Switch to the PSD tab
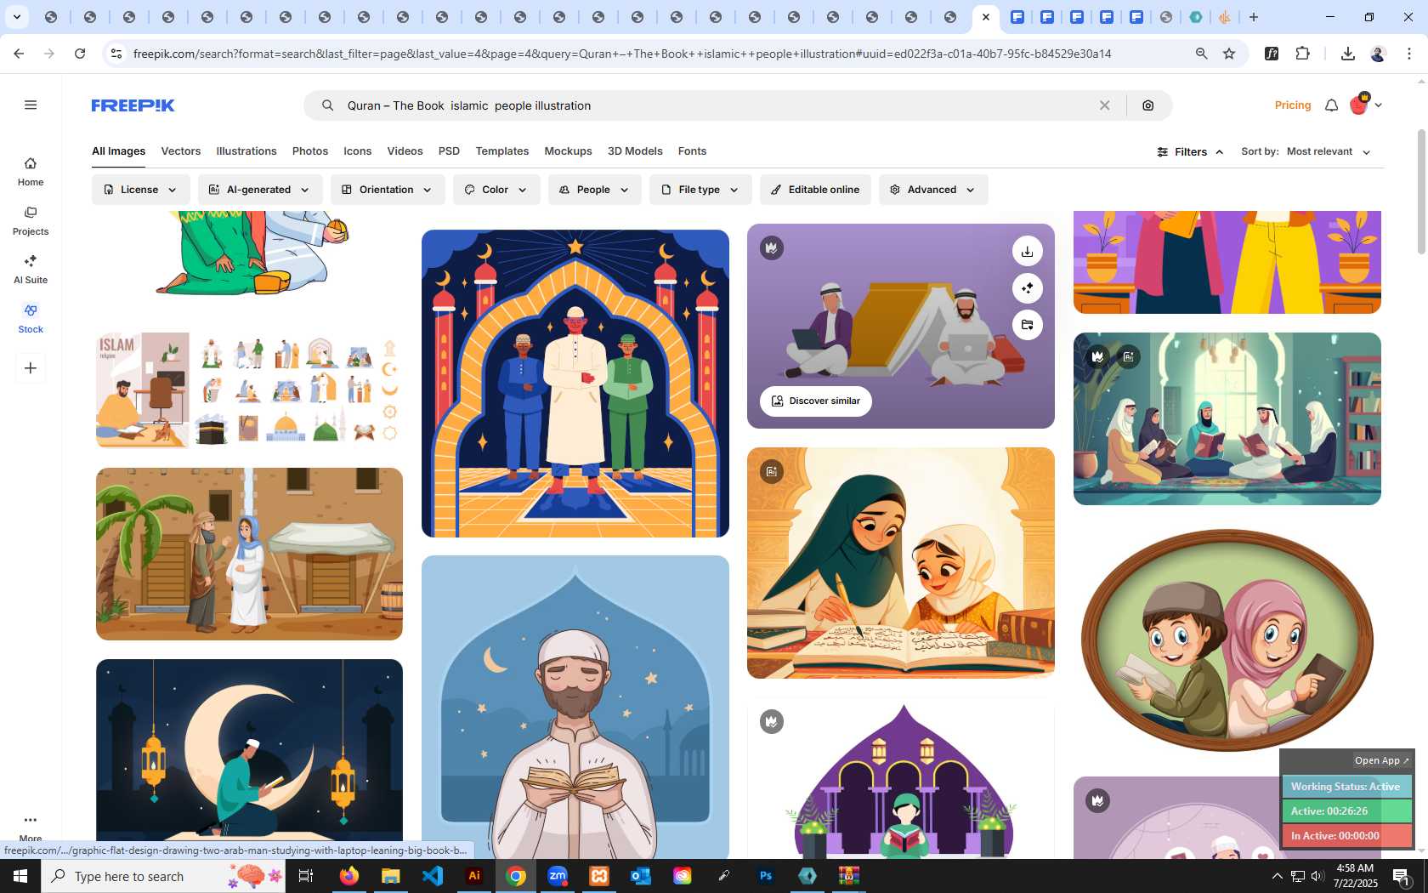The width and height of the screenshot is (1428, 893). pyautogui.click(x=449, y=151)
